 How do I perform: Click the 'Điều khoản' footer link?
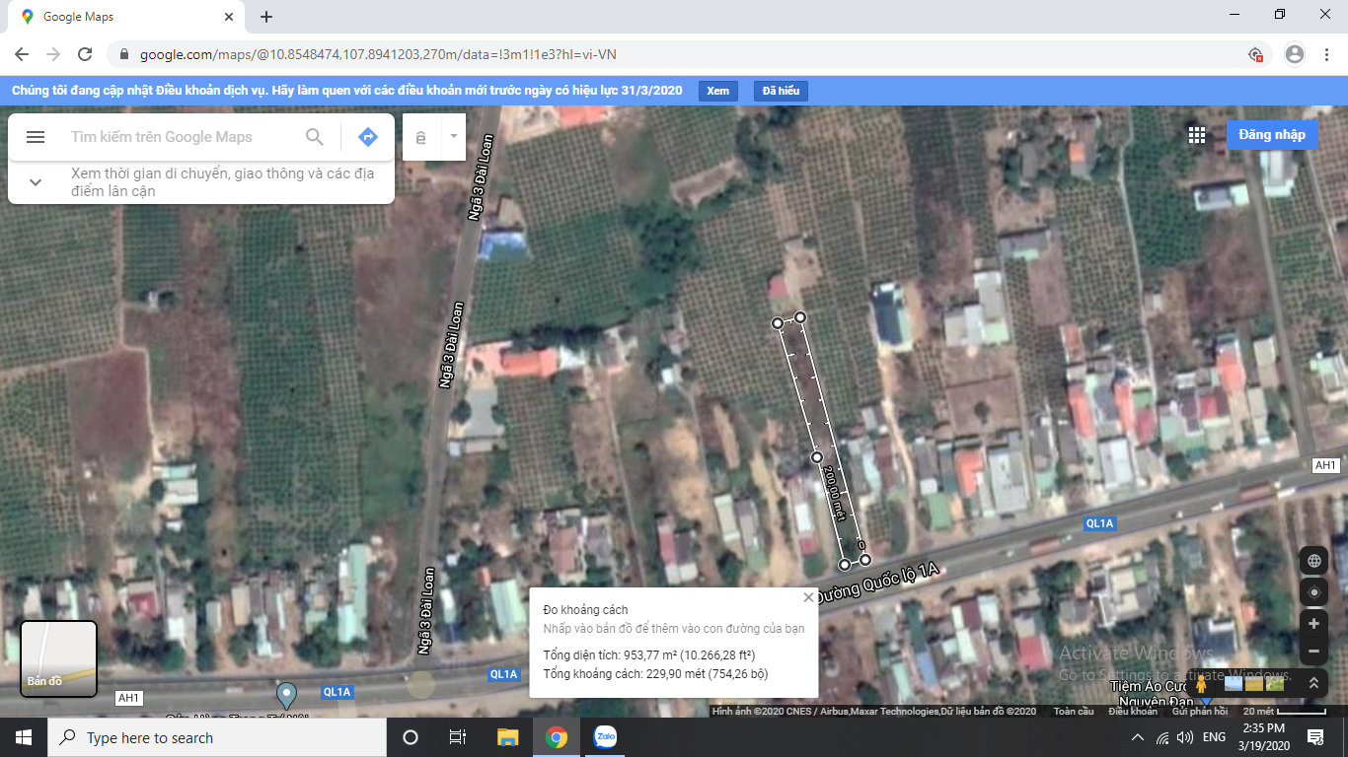[x=1132, y=712]
